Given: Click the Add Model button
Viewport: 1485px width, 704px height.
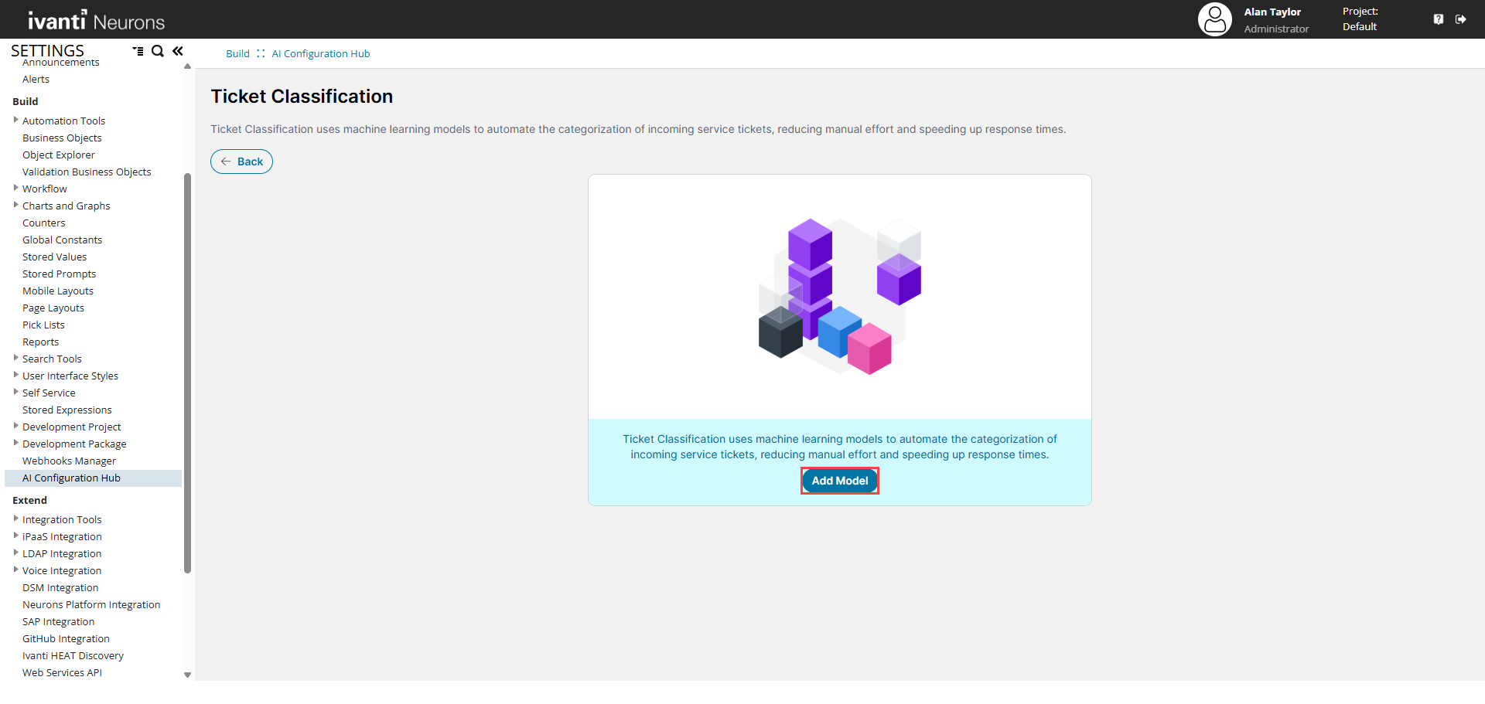Looking at the screenshot, I should [x=840, y=481].
